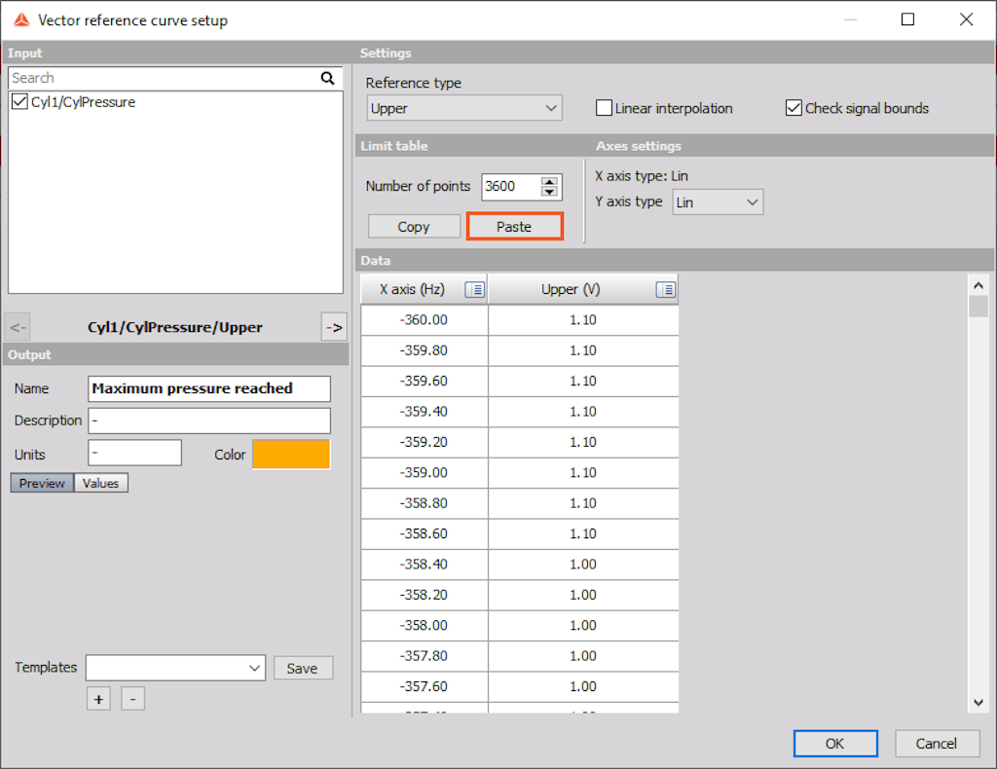Image resolution: width=997 pixels, height=769 pixels.
Task: Open X axis column options icon
Action: click(474, 290)
